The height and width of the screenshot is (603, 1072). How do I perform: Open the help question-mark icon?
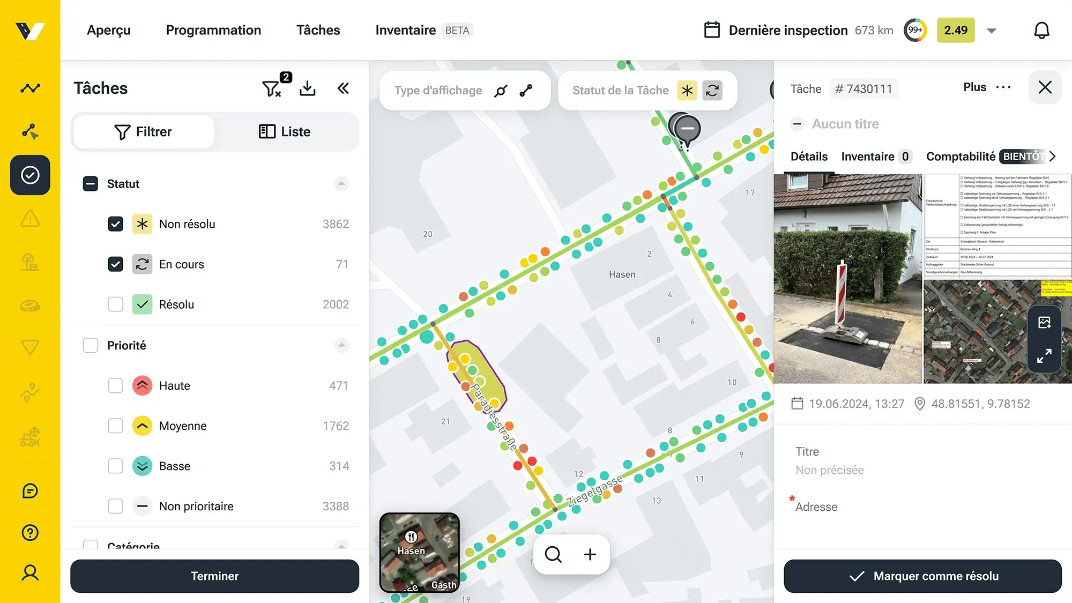(30, 533)
